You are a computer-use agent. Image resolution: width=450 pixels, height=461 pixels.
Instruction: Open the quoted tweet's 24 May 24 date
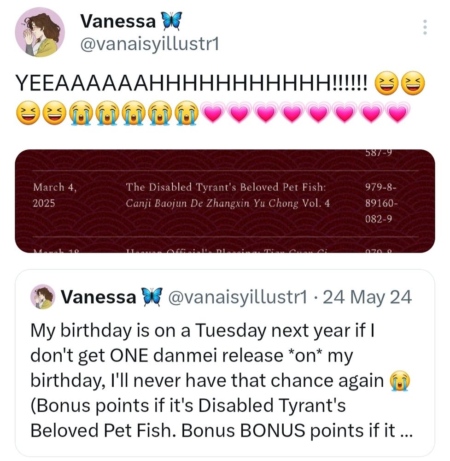click(x=367, y=297)
